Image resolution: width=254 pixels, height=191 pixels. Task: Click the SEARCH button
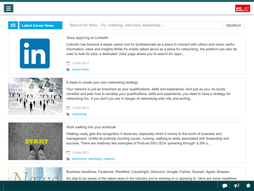(x=233, y=25)
